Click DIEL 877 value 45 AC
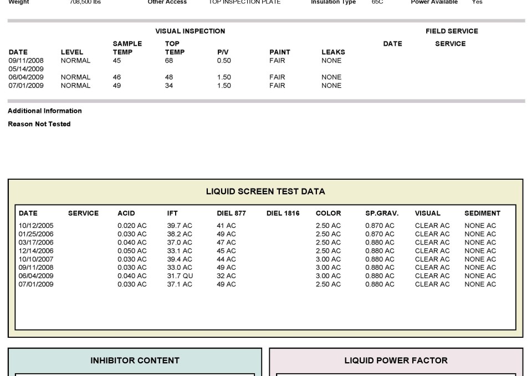Image resolution: width=532 pixels, height=376 pixels. click(226, 251)
